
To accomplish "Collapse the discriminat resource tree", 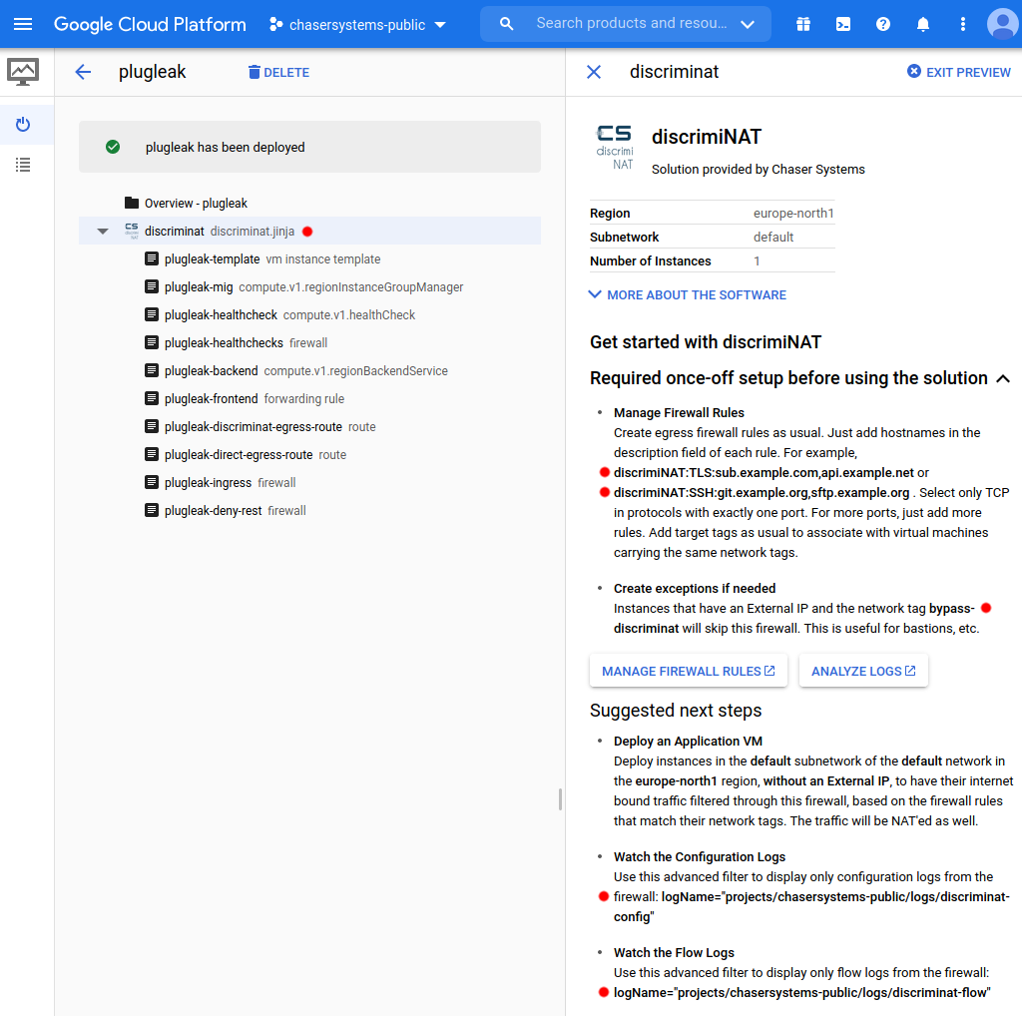I will pyautogui.click(x=102, y=230).
